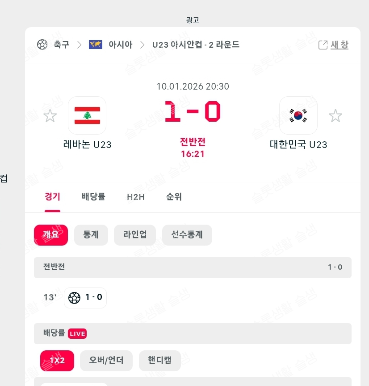Click the new window external-link icon
Screen dimensions: 369x386
(x=323, y=45)
